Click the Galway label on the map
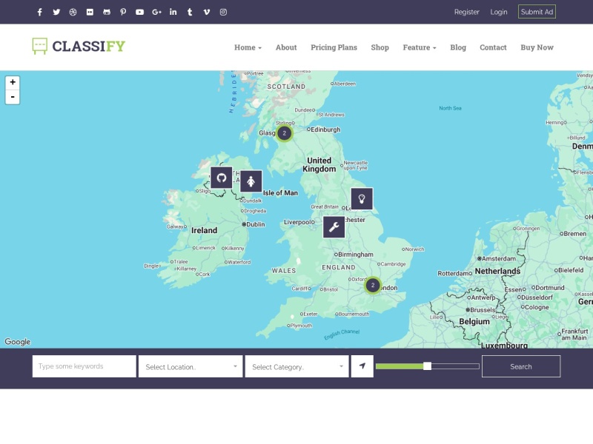This screenshot has width=593, height=444. (175, 226)
